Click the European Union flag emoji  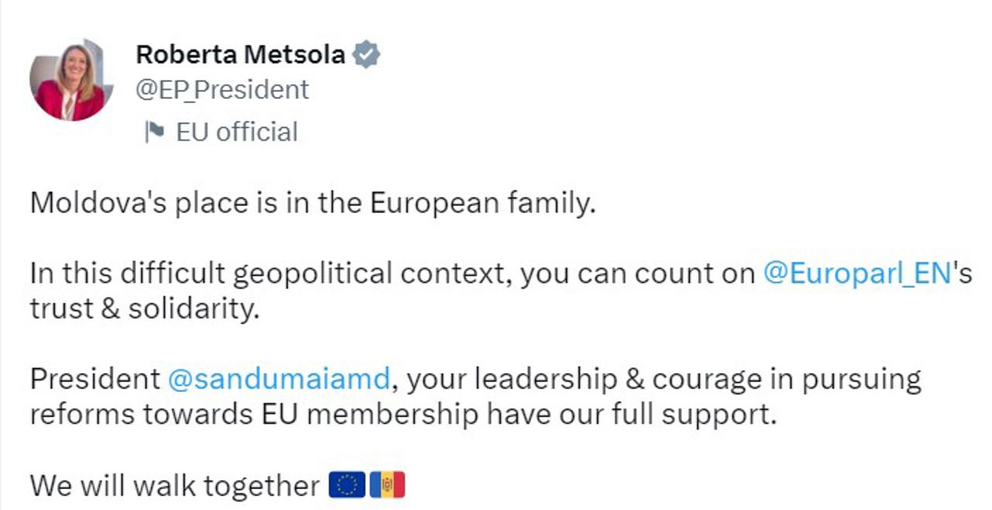pos(347,485)
